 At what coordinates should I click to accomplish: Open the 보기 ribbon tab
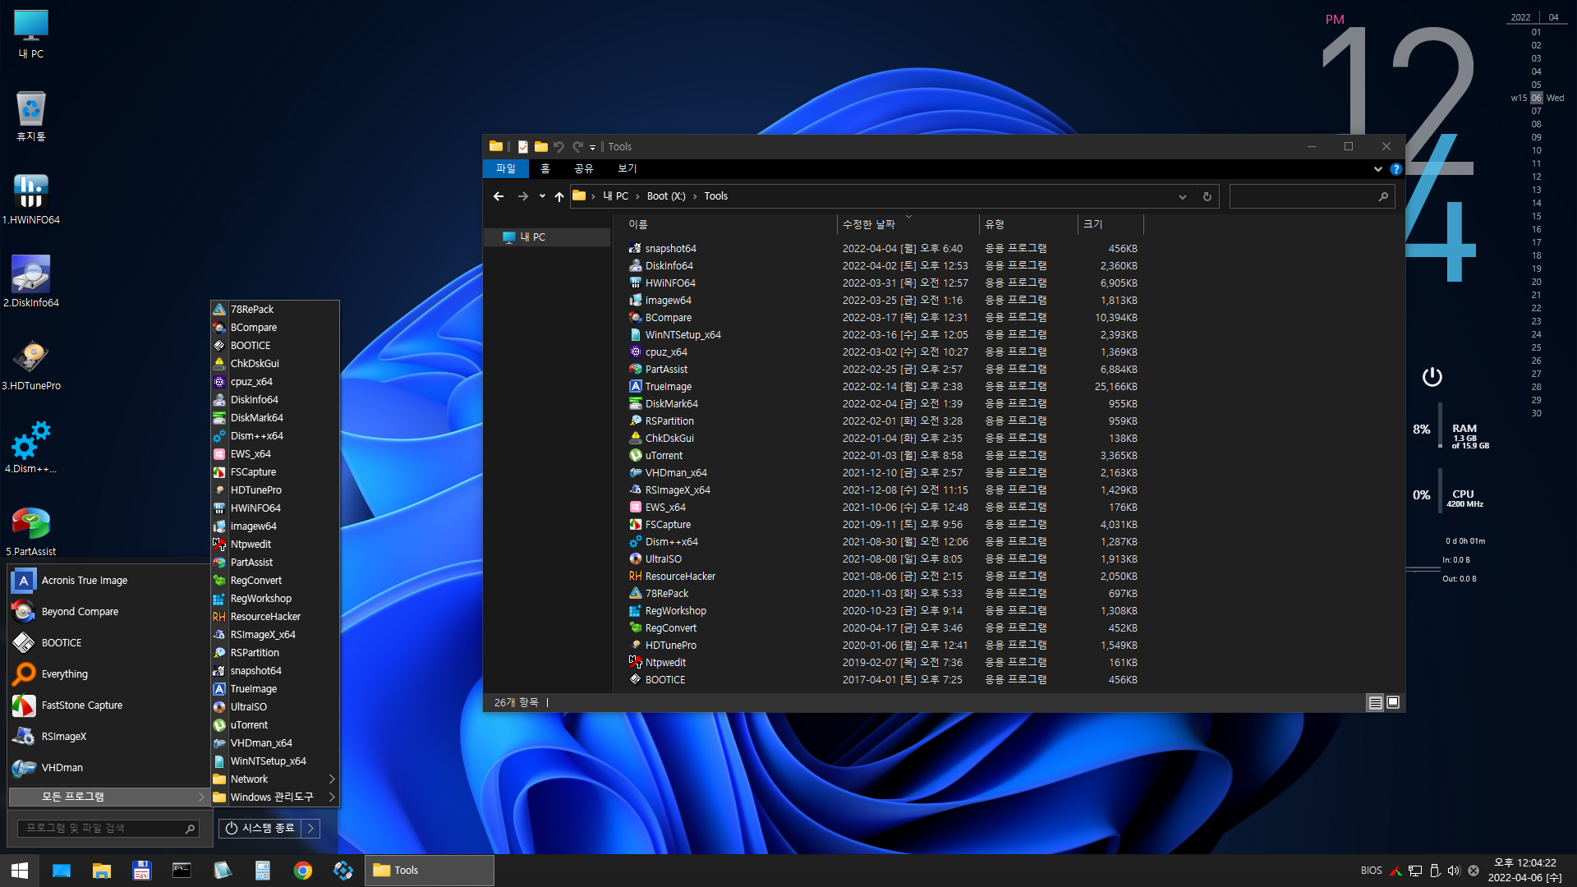click(x=627, y=168)
